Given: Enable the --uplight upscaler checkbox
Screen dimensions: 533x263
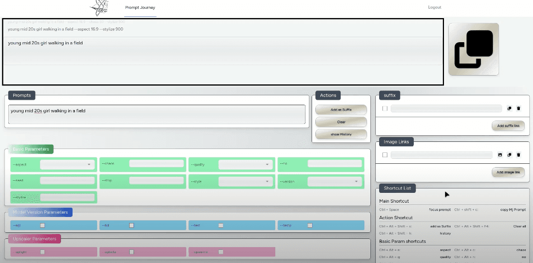Looking at the screenshot, I should [x=42, y=252].
